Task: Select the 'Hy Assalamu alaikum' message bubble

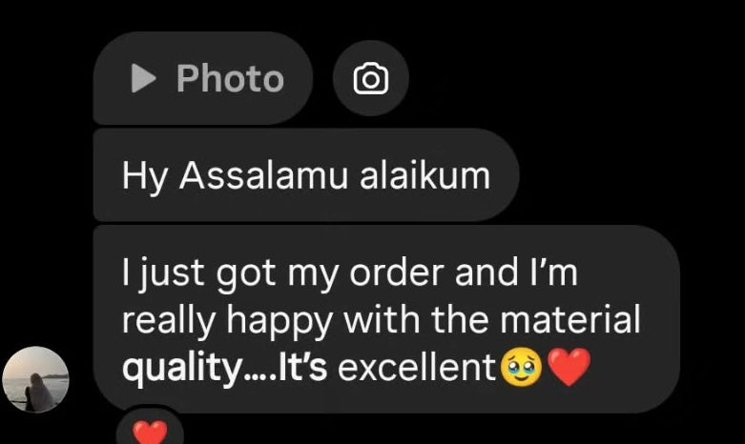Action: point(306,175)
